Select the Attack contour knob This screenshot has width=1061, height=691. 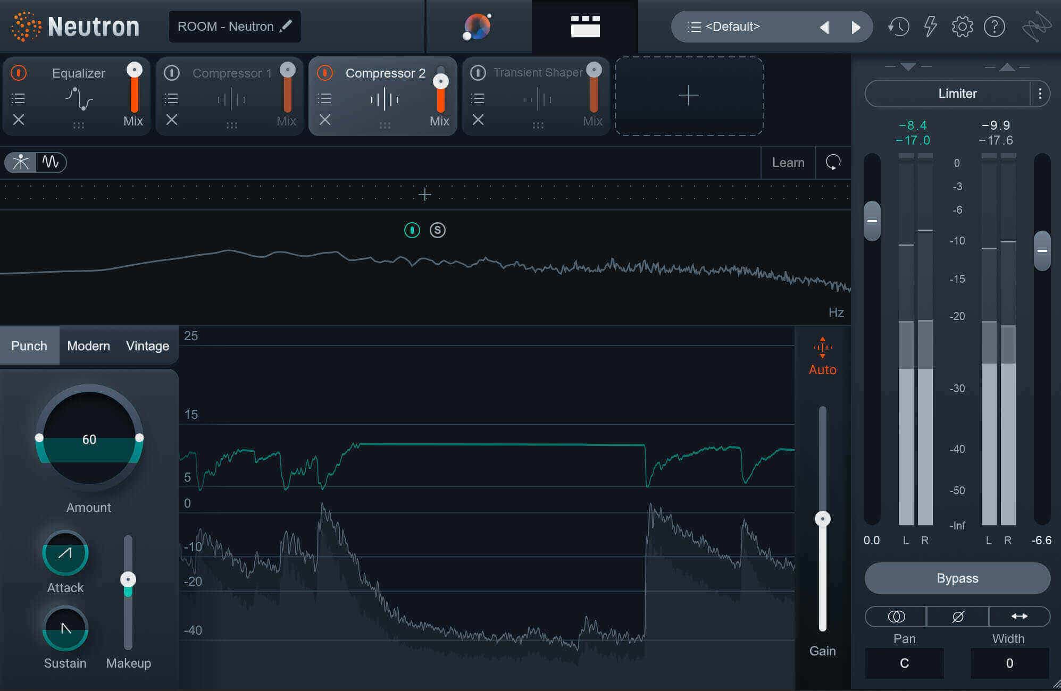(x=65, y=553)
